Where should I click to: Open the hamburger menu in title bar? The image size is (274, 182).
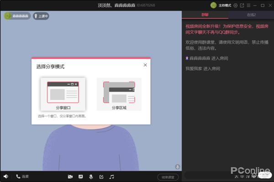[x=248, y=5]
